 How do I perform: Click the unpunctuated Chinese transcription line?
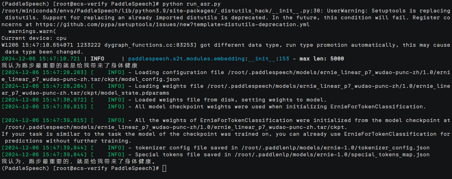tap(69, 65)
